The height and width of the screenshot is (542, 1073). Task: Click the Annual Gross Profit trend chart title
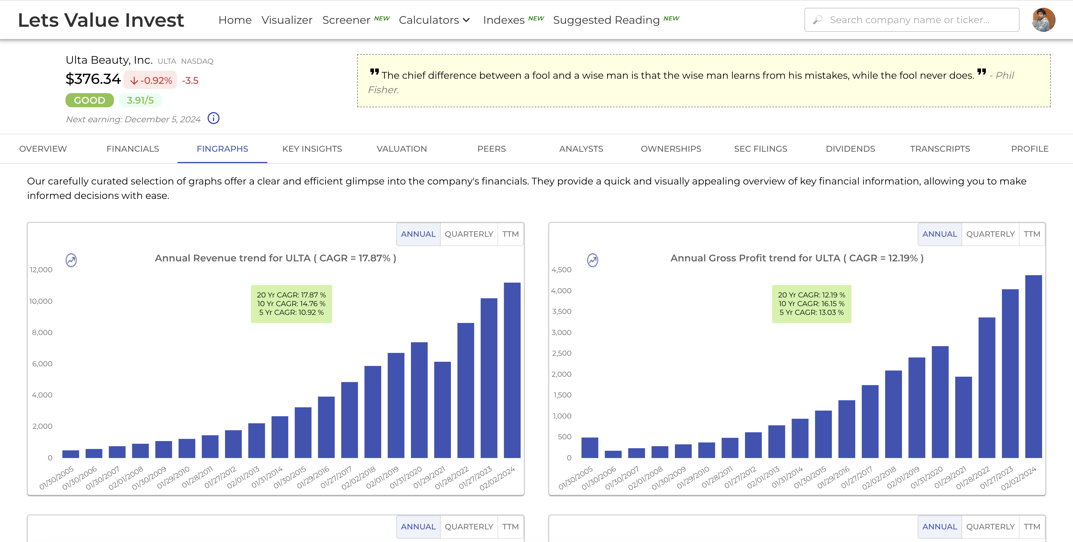pyautogui.click(x=797, y=258)
